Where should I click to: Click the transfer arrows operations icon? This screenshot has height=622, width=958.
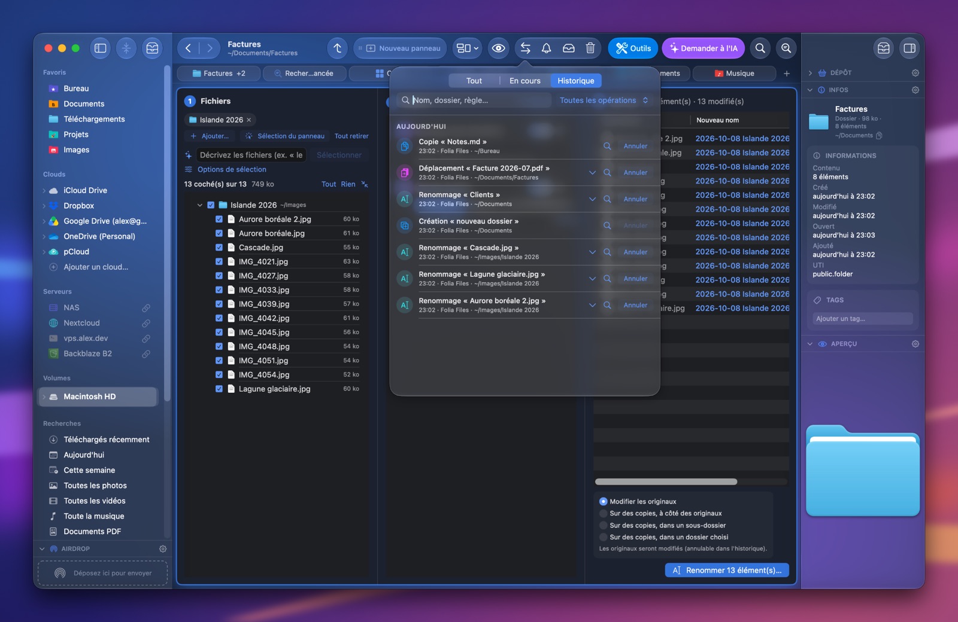pyautogui.click(x=525, y=48)
